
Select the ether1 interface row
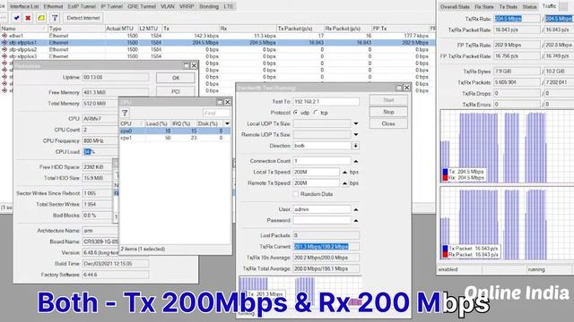217,36
